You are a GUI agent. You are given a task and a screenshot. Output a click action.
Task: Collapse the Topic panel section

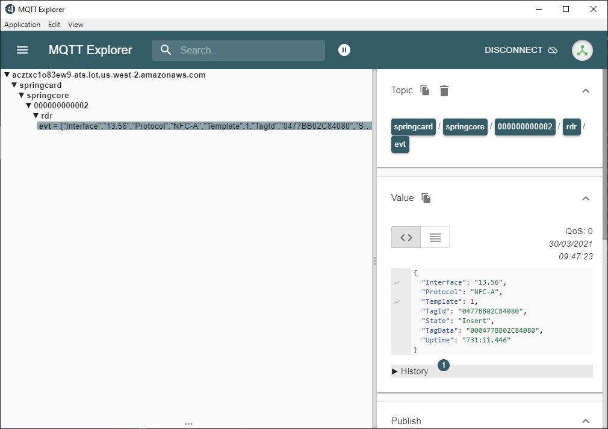[586, 91]
